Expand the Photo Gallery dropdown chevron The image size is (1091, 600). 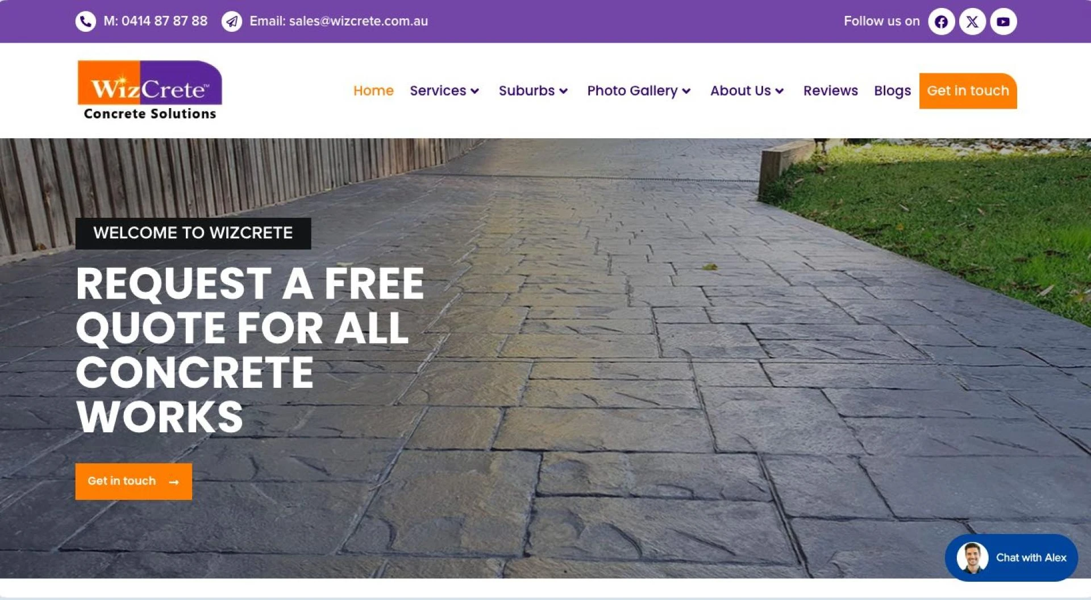686,91
